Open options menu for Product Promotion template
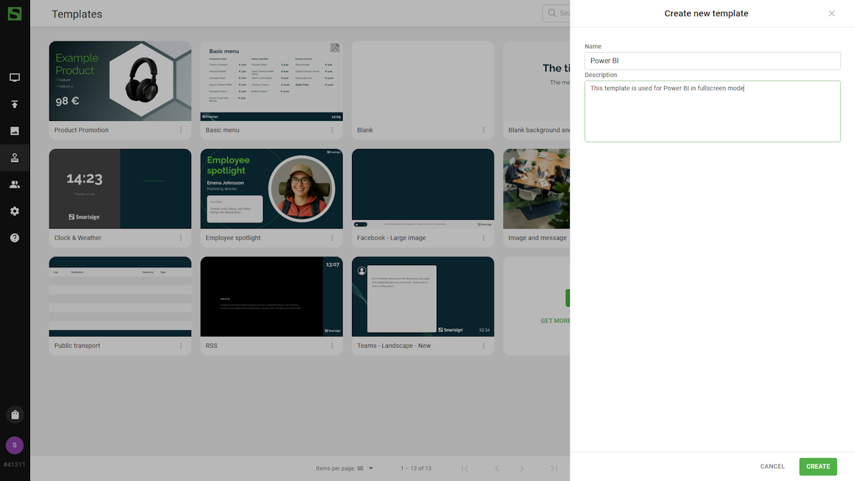855x481 pixels. point(180,130)
